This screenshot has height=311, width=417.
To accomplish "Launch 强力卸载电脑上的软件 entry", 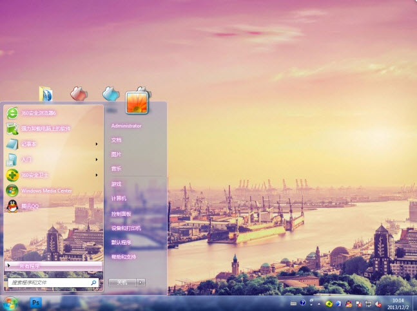I will [53, 129].
